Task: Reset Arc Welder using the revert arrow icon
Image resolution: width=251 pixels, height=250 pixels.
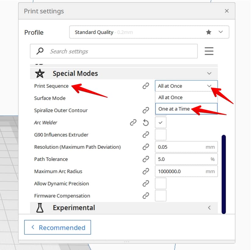Action: tap(146, 122)
